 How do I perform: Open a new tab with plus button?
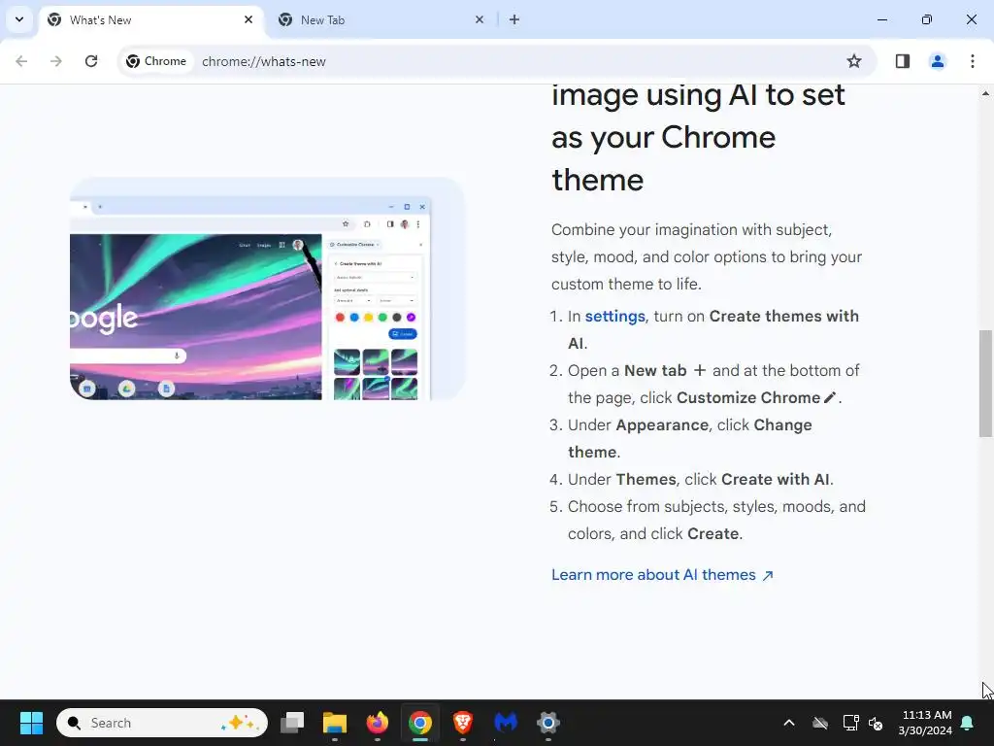click(514, 19)
